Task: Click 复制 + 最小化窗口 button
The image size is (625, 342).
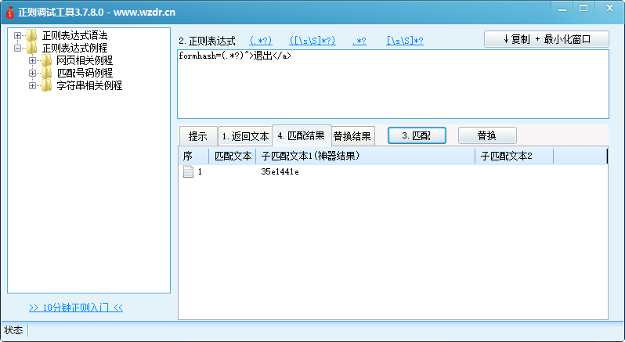Action: 546,39
